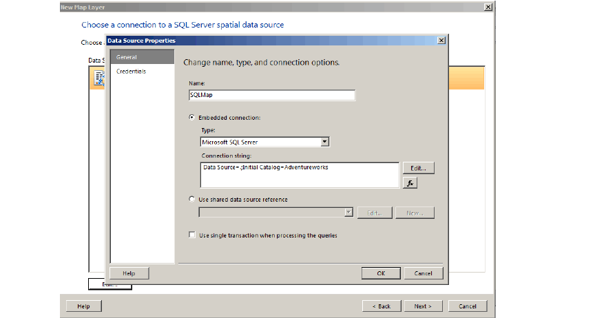Go back with the < Back button
Viewport: 615px width, 318px height.
(x=381, y=306)
